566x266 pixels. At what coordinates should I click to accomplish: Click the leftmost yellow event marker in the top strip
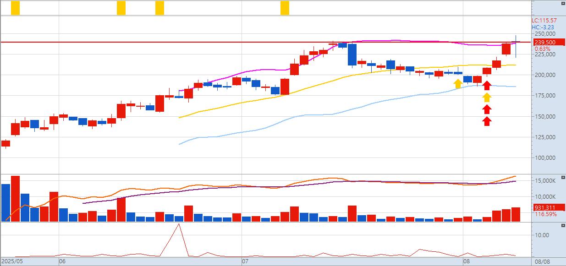(x=15, y=8)
